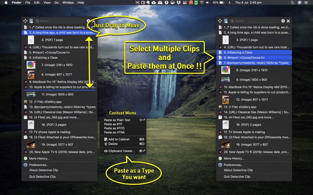
Task: Click the Search field in the right panel
Action: pyautogui.click(x=255, y=21)
